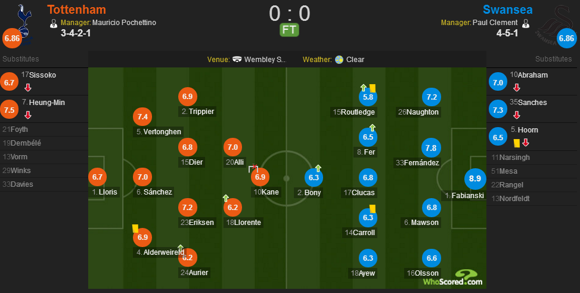Click the weather icon next to Clear

[x=339, y=60]
